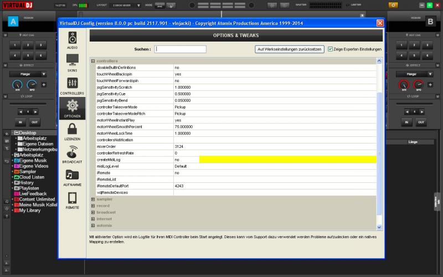Select the Controllers mixer icon
443x277 pixels.
tap(73, 85)
